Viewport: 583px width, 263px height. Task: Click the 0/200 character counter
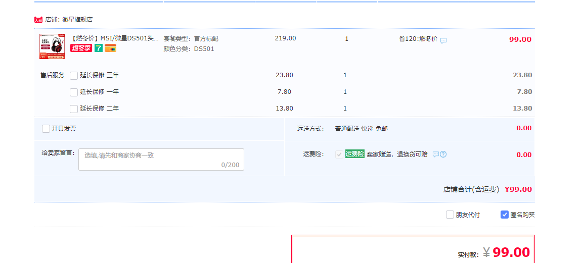[230, 165]
